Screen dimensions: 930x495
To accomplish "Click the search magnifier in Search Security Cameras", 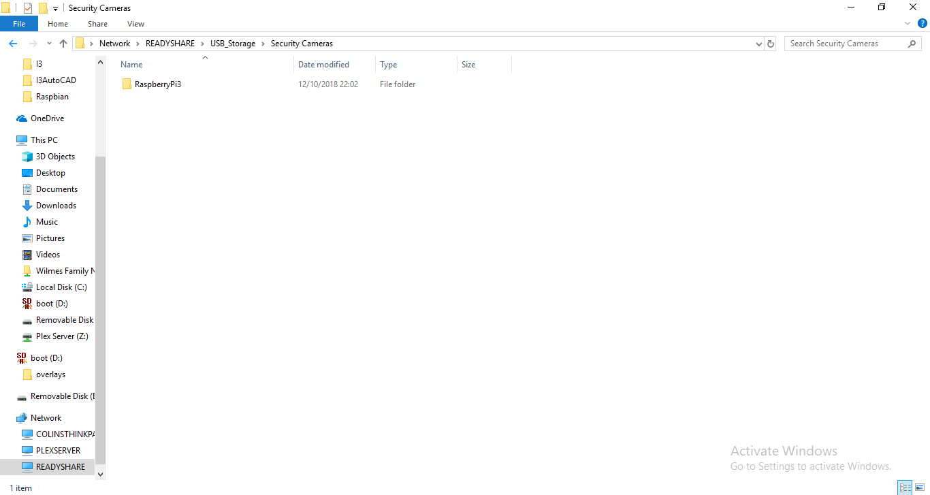I will tap(912, 43).
